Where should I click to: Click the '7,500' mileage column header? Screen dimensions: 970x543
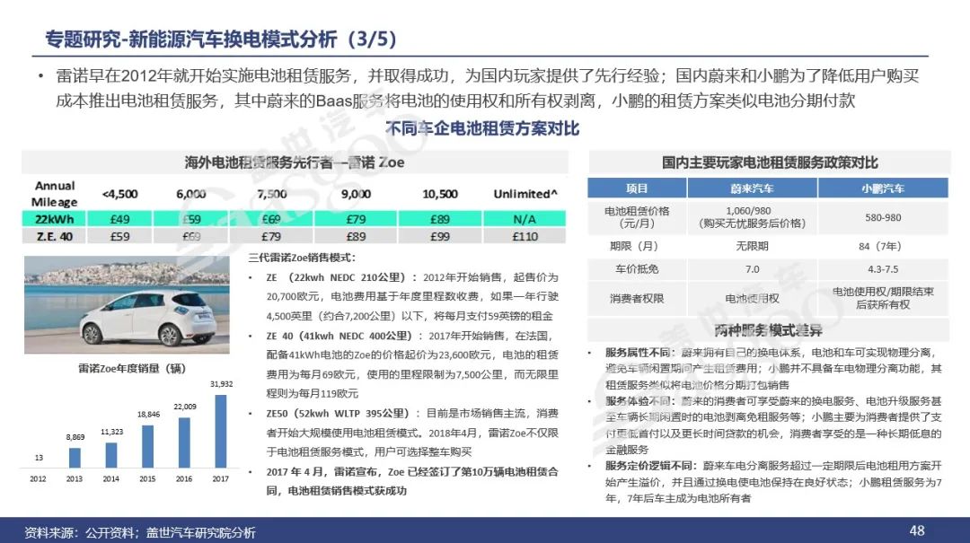pos(272,194)
